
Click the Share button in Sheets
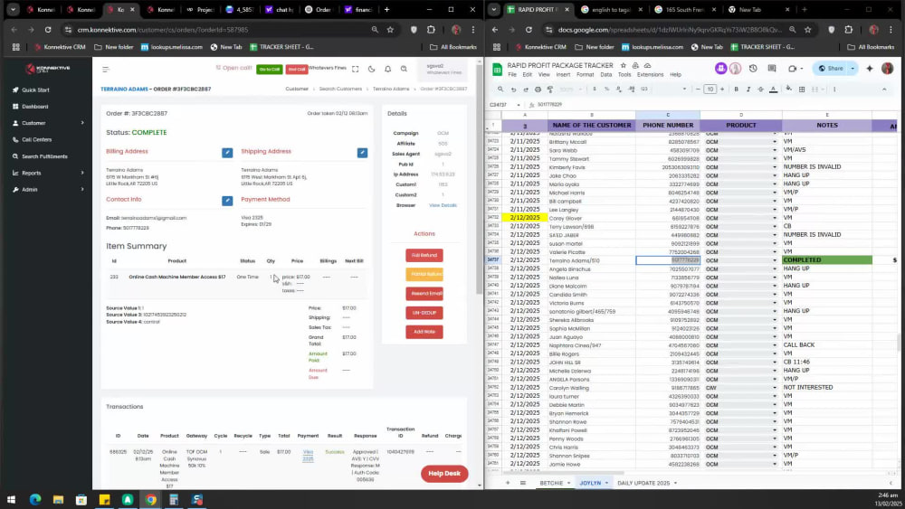(x=831, y=69)
